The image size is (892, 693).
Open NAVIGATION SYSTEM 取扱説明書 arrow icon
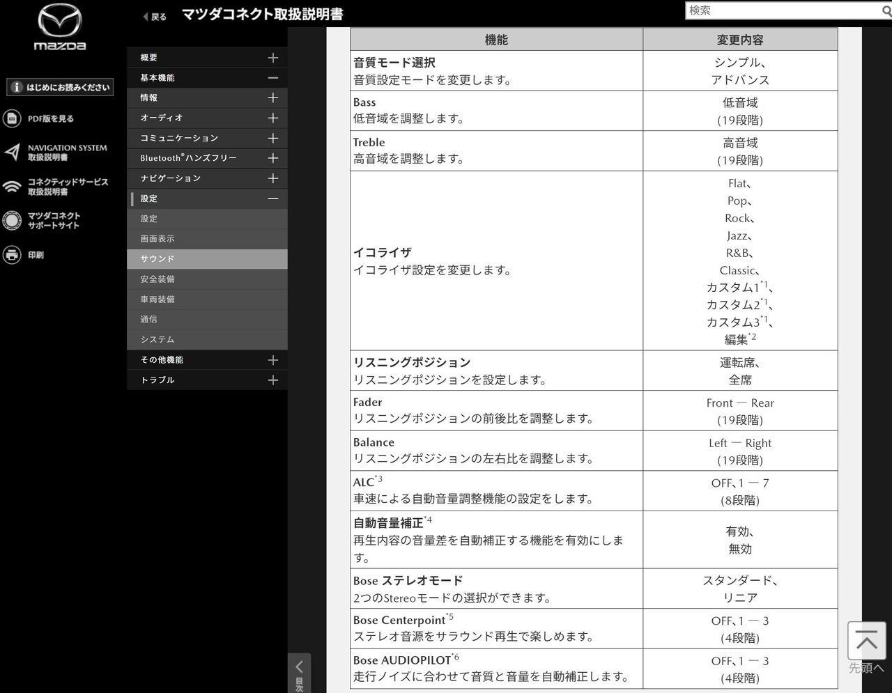tap(12, 153)
